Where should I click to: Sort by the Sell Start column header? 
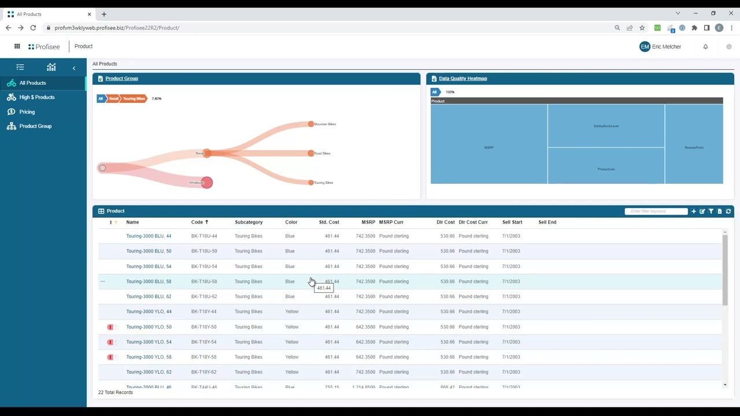pyautogui.click(x=512, y=222)
